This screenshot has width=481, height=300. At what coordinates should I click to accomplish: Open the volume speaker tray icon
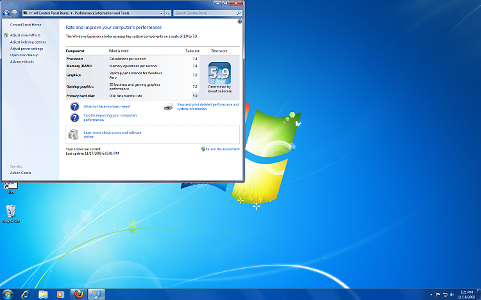coord(452,295)
